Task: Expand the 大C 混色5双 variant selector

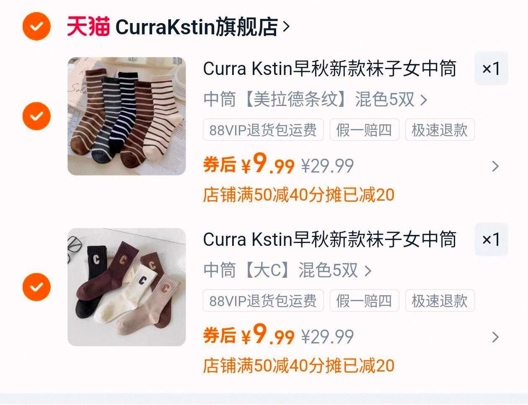Action: pos(287,271)
